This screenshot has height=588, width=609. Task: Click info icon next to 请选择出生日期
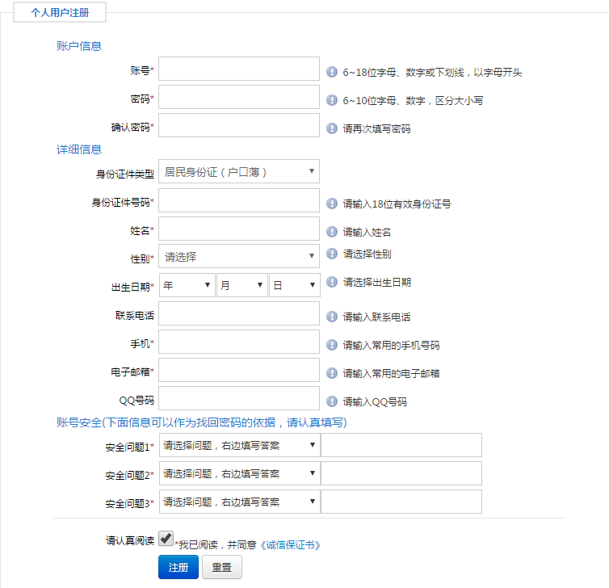[331, 282]
